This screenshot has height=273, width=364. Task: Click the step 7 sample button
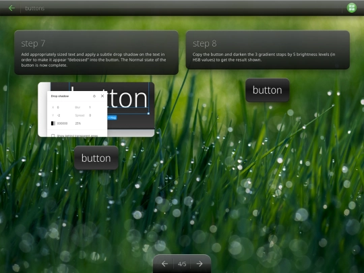[x=96, y=158]
